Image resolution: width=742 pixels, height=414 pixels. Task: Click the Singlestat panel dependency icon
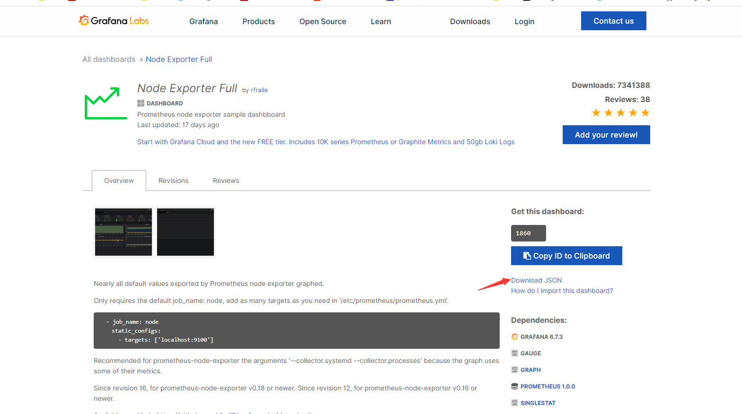[514, 403]
